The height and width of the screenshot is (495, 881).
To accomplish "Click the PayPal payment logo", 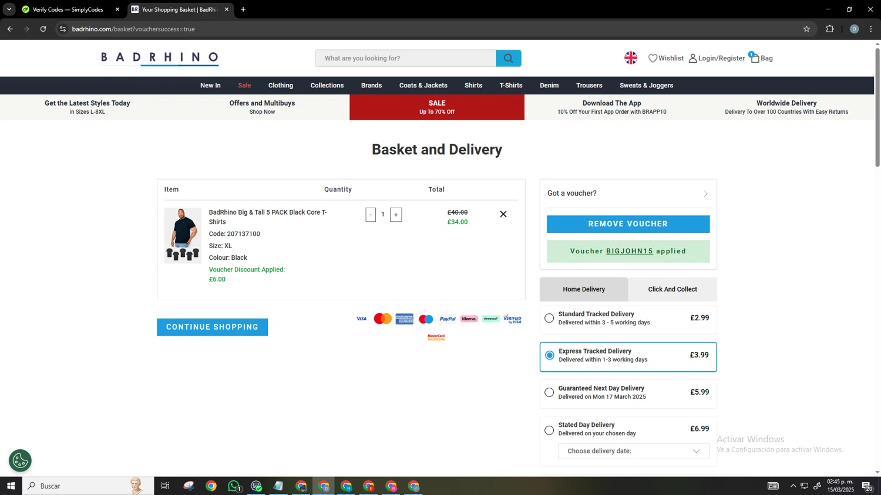I will [x=448, y=319].
